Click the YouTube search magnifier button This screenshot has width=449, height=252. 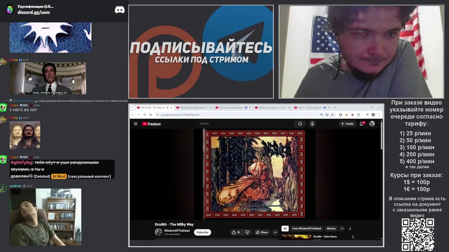[x=300, y=124]
